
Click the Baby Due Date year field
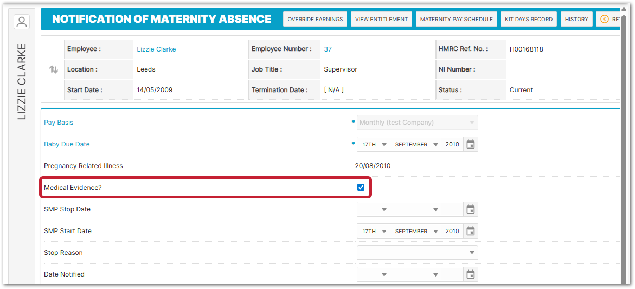(452, 145)
